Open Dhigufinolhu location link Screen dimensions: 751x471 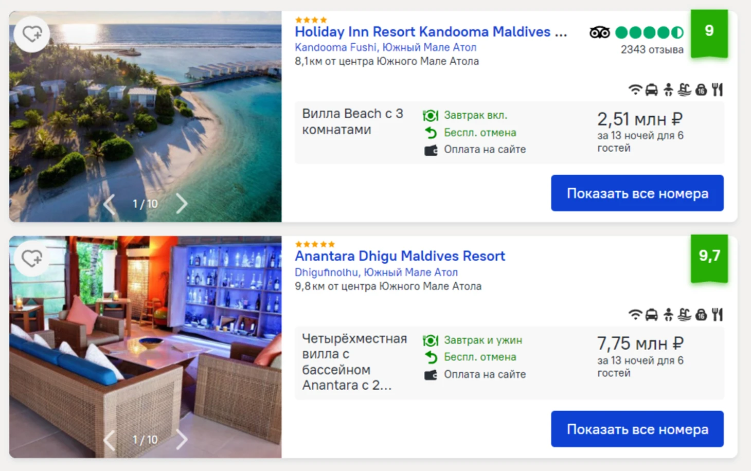(376, 272)
